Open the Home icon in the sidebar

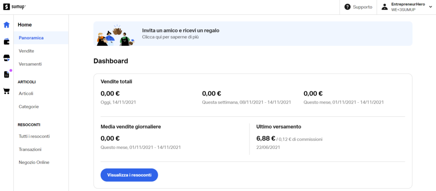pos(6,25)
